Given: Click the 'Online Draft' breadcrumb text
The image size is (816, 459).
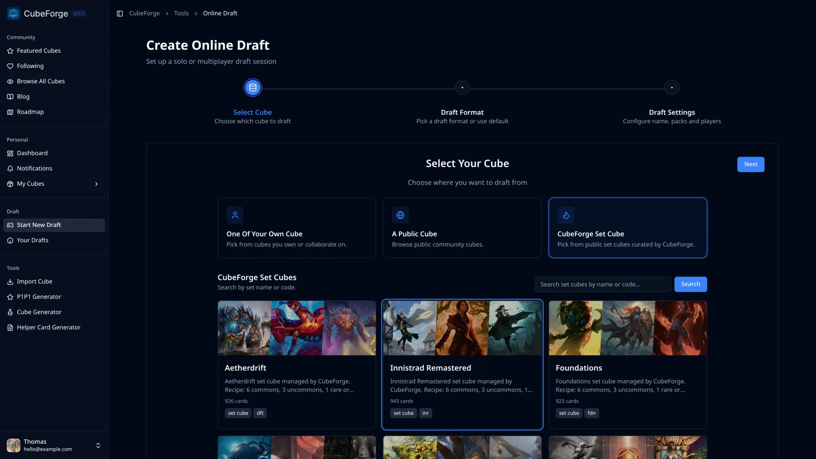Looking at the screenshot, I should point(220,14).
